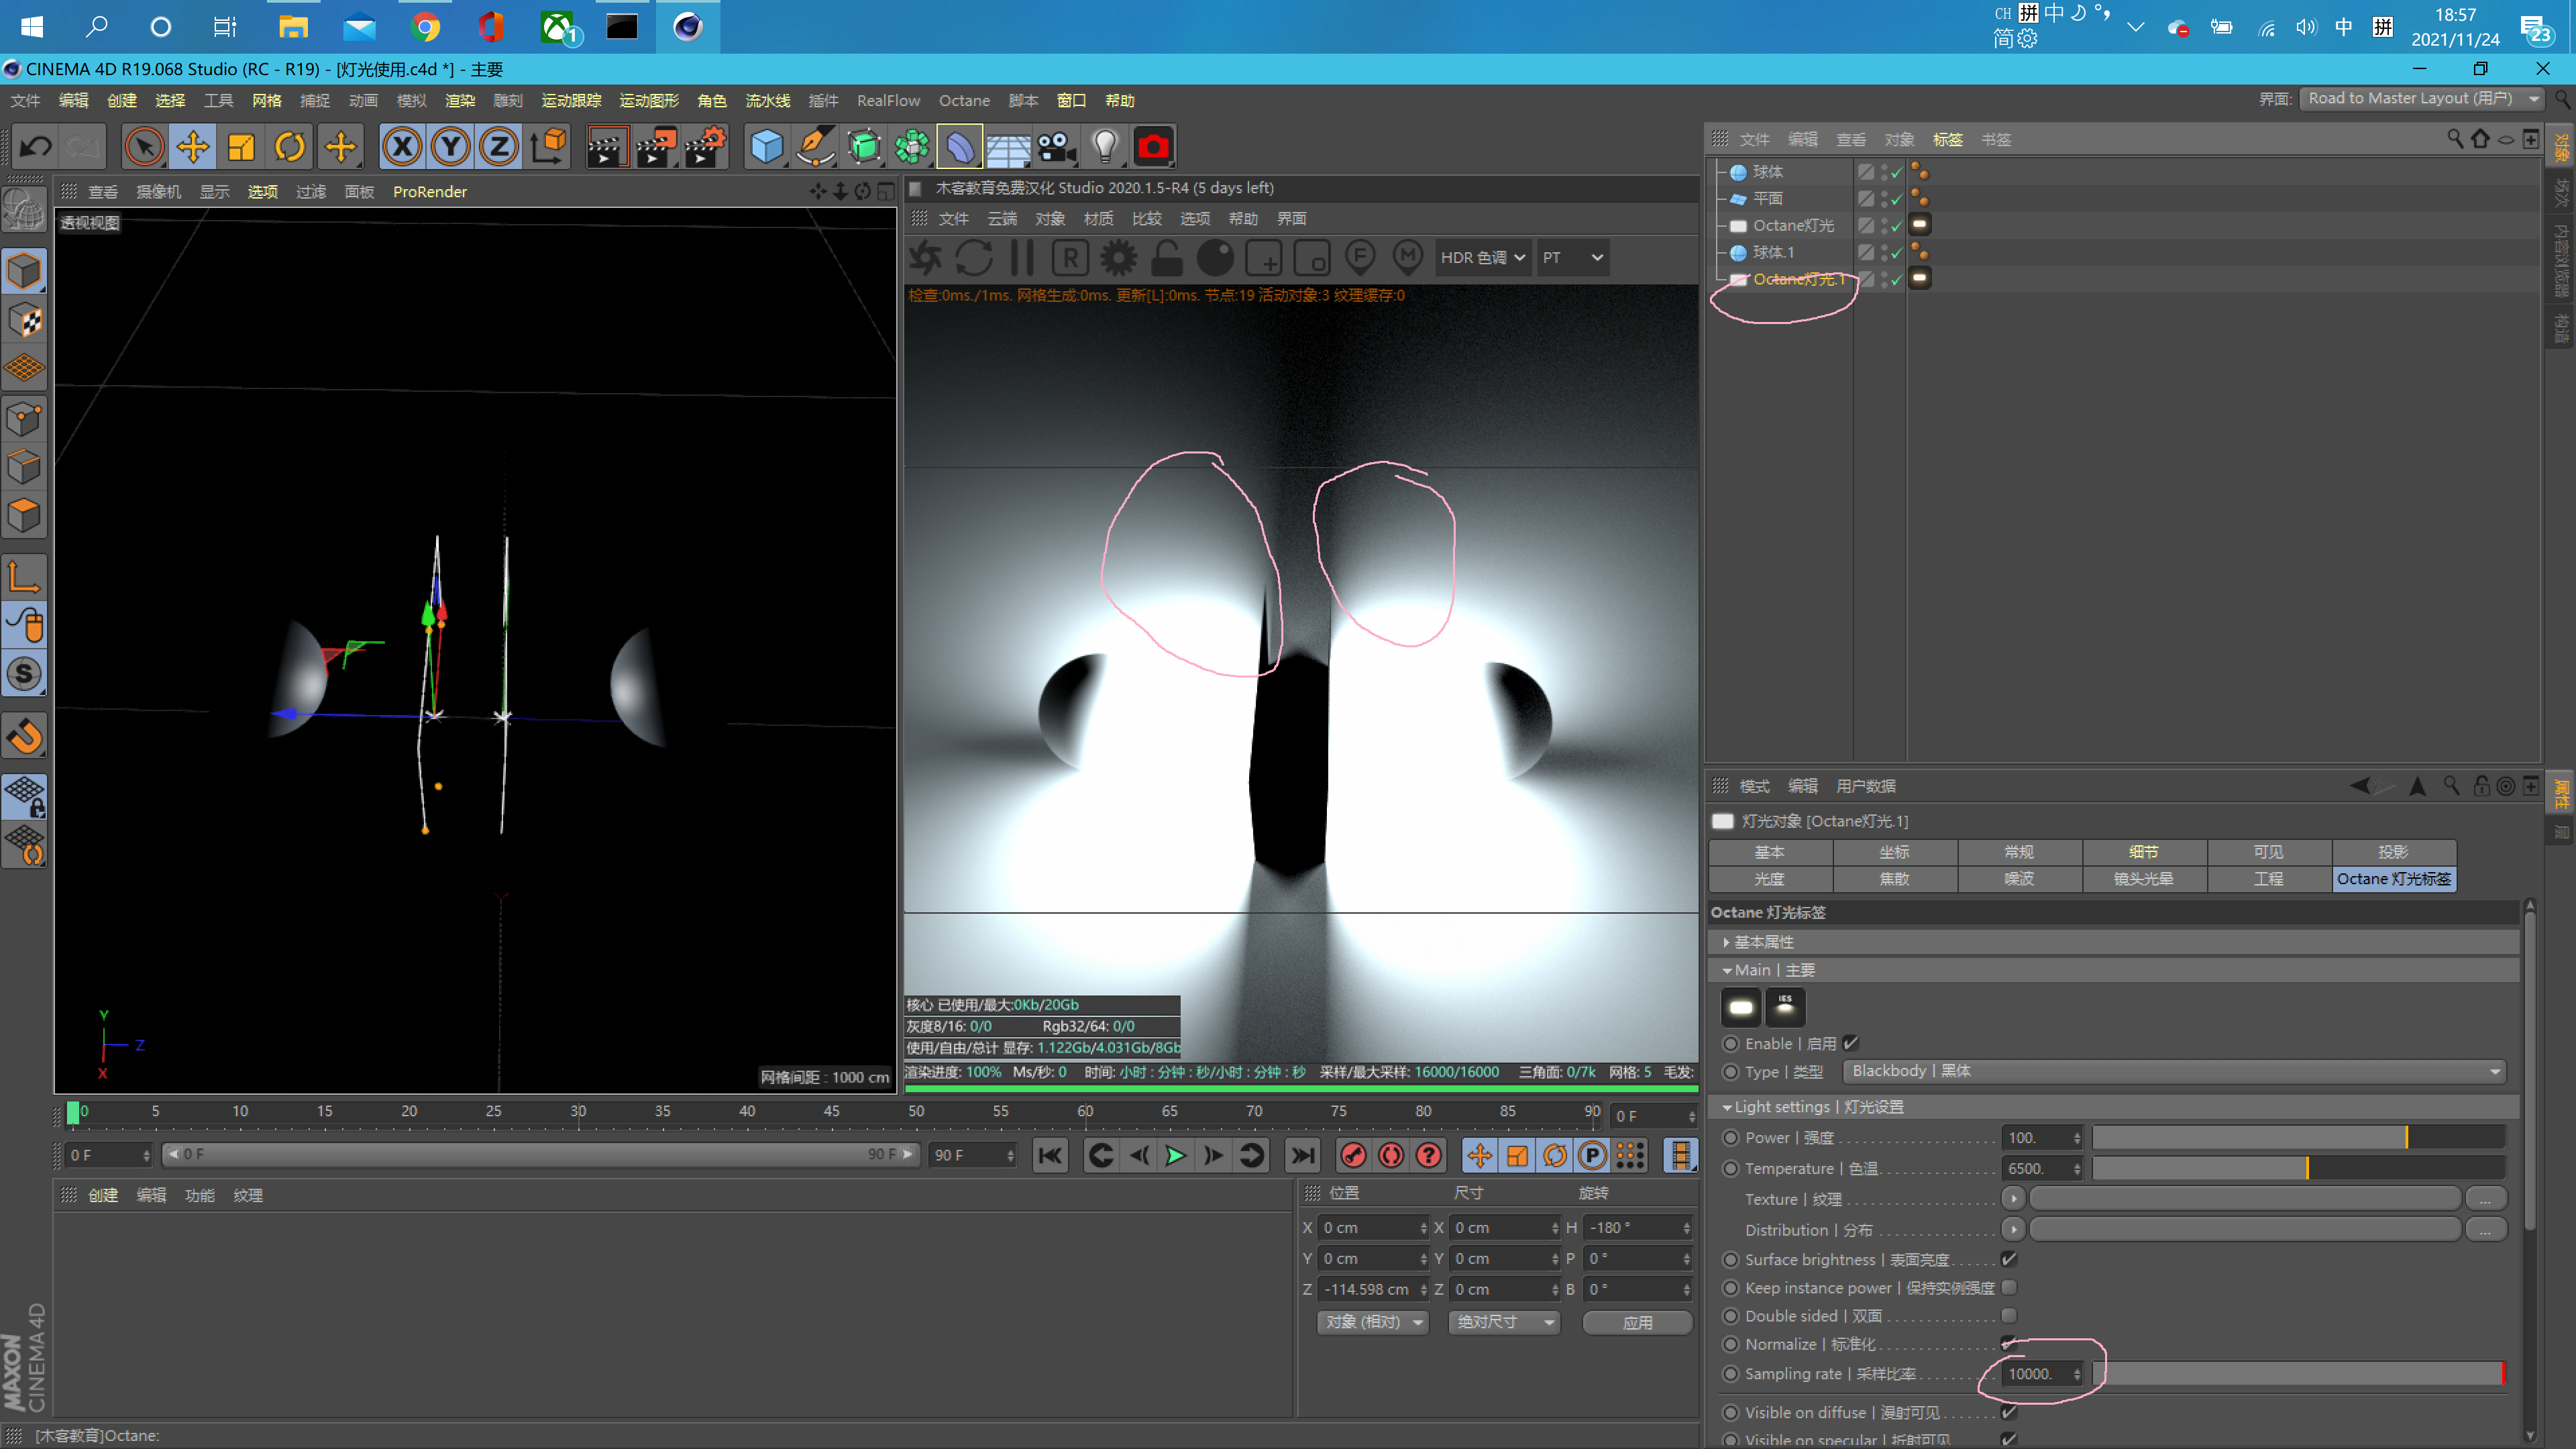Open Chrome from Windows taskbar
Image resolution: width=2576 pixels, height=1449 pixels.
(425, 27)
